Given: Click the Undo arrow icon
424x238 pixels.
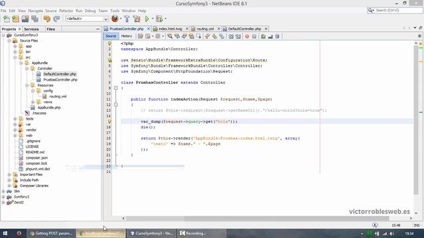Looking at the screenshot, I should 47,19.
